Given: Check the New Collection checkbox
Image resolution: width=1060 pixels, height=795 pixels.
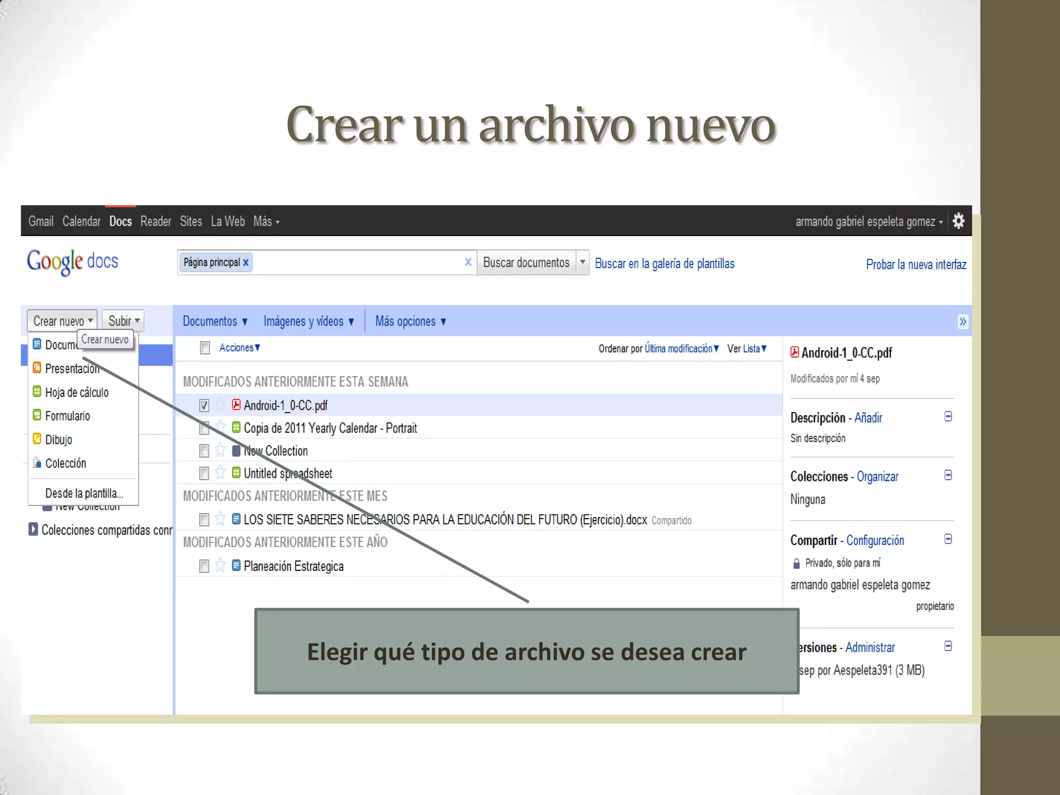Looking at the screenshot, I should pyautogui.click(x=204, y=451).
